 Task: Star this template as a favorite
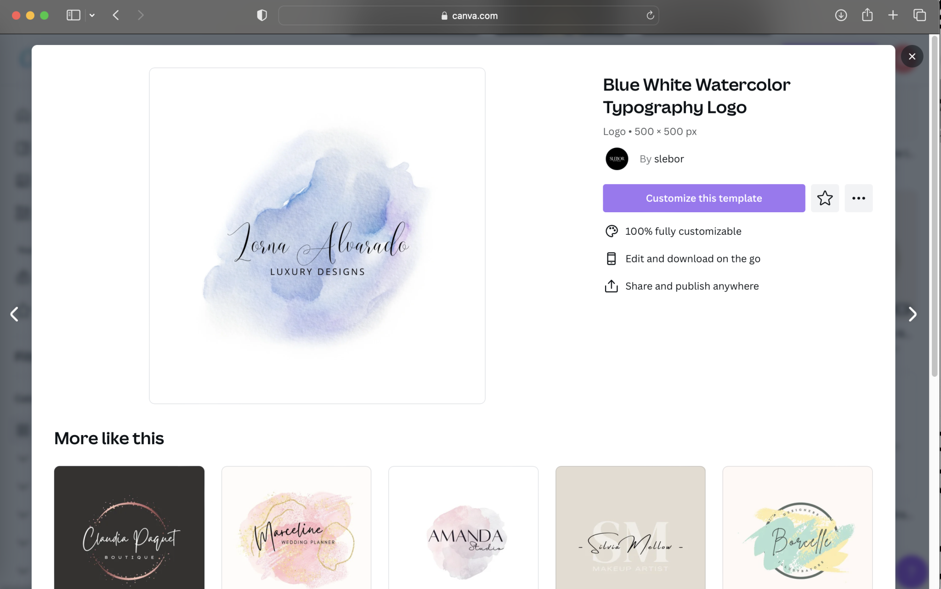point(825,198)
